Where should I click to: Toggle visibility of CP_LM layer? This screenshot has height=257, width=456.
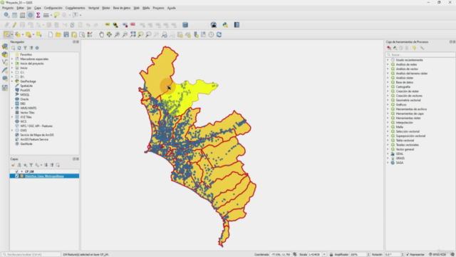tap(16, 171)
